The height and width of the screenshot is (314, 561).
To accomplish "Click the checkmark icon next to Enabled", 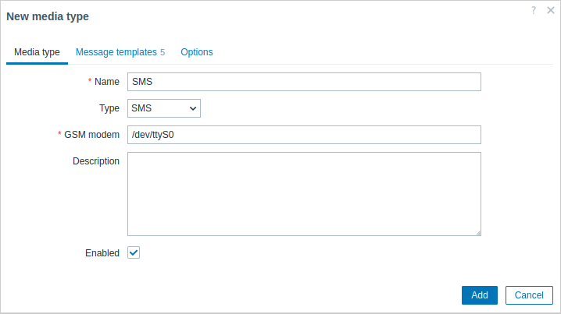I will [134, 252].
